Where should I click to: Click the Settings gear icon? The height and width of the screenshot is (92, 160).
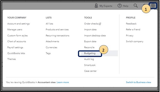click(153, 6)
